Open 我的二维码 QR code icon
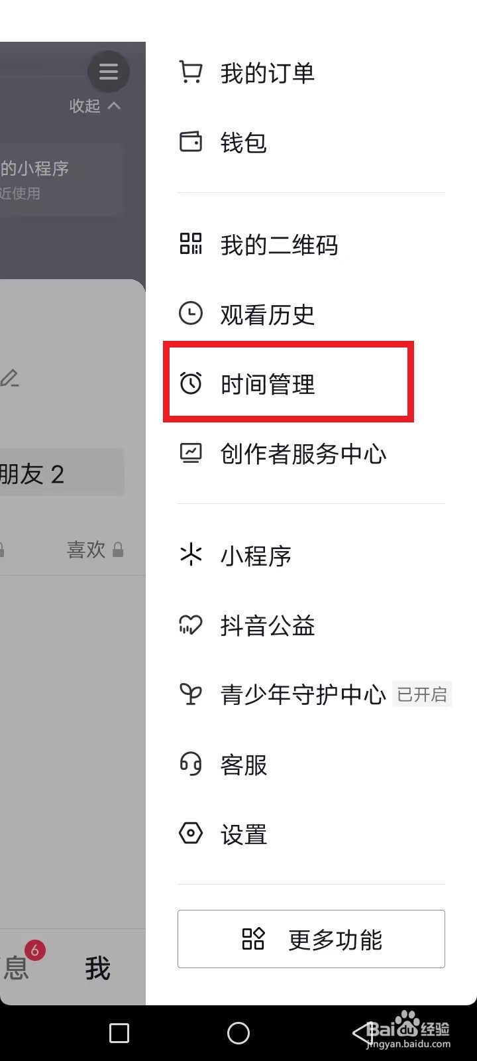The width and height of the screenshot is (477, 1061). click(x=191, y=244)
